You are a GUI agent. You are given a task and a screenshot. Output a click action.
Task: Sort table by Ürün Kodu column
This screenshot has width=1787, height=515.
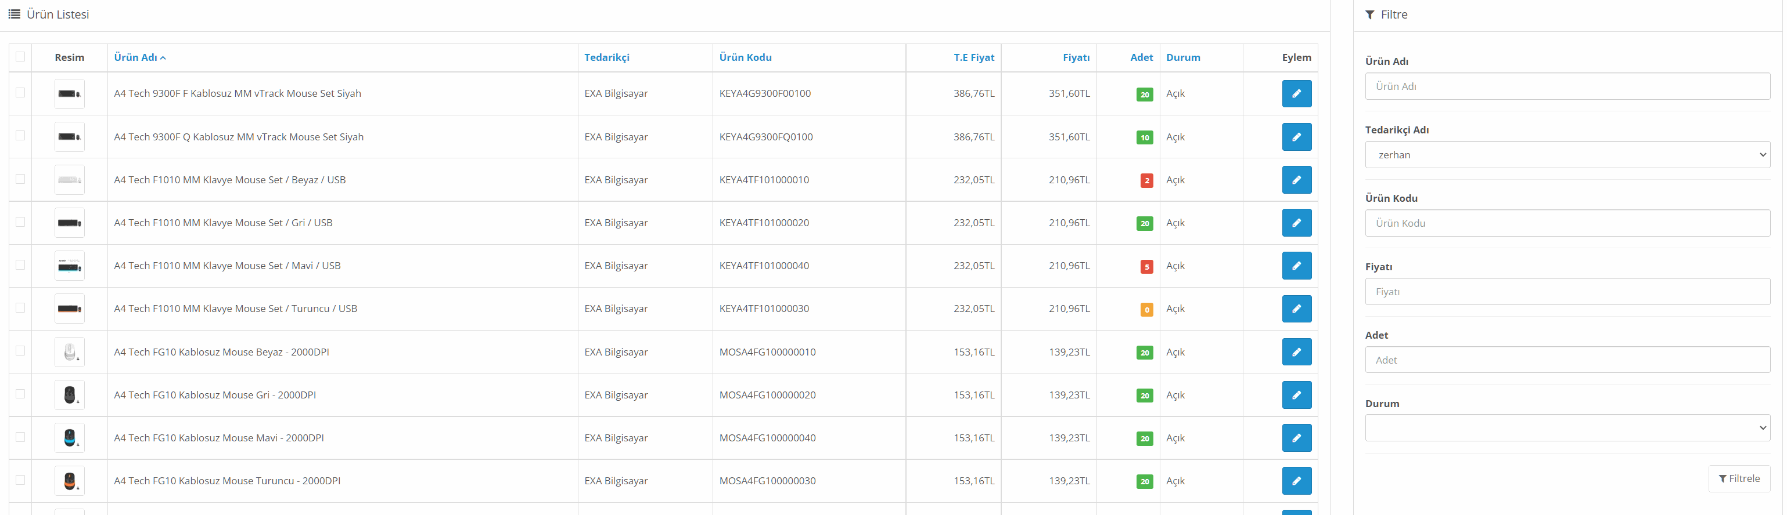[x=745, y=57]
